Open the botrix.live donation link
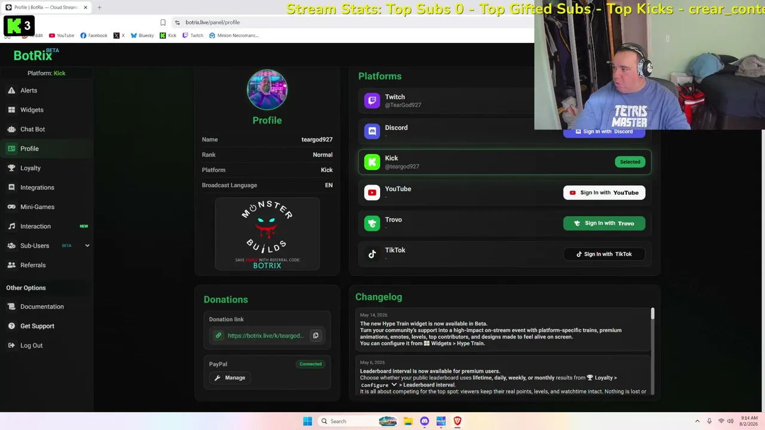The image size is (765, 430). (265, 336)
